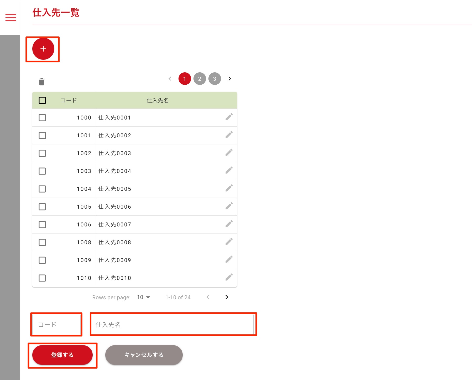Open edit for row code 1006
This screenshot has width=472, height=380.
(229, 224)
